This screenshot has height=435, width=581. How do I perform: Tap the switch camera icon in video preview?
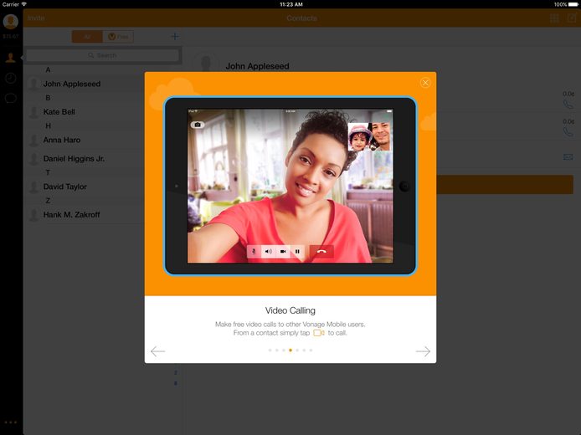(198, 125)
